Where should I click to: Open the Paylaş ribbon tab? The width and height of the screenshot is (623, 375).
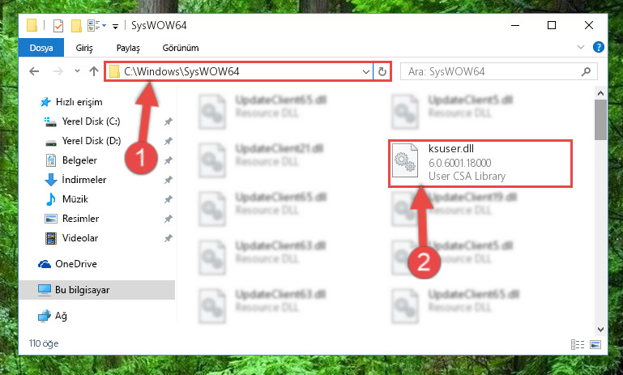coord(128,48)
